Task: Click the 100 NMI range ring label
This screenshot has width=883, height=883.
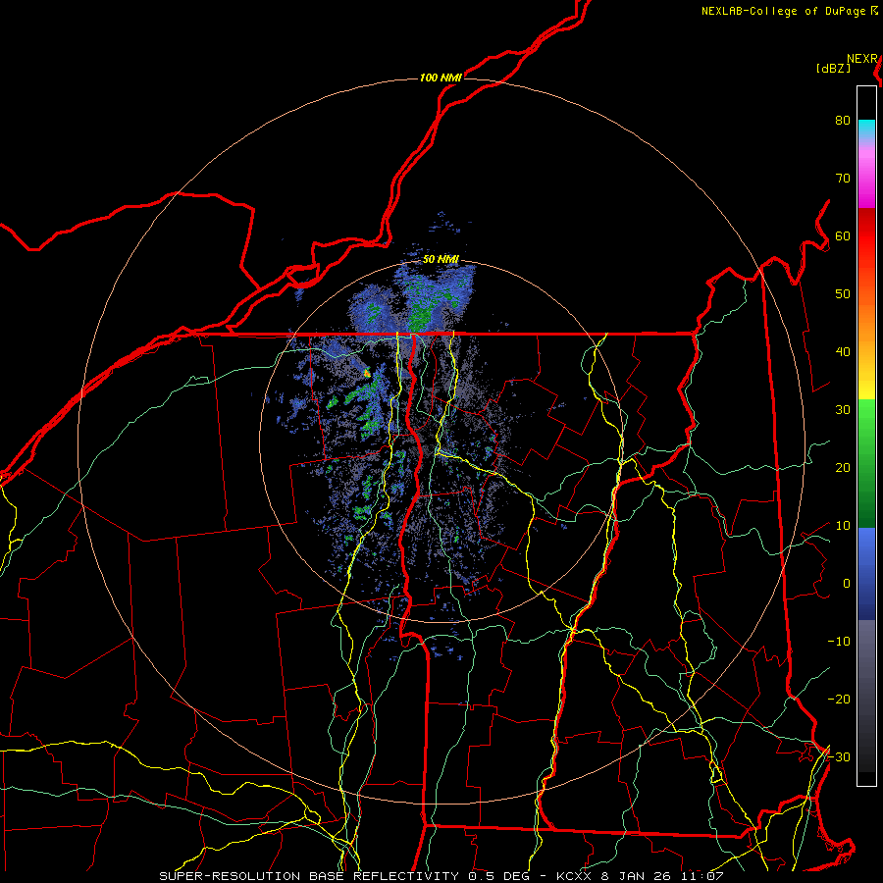Action: [441, 78]
